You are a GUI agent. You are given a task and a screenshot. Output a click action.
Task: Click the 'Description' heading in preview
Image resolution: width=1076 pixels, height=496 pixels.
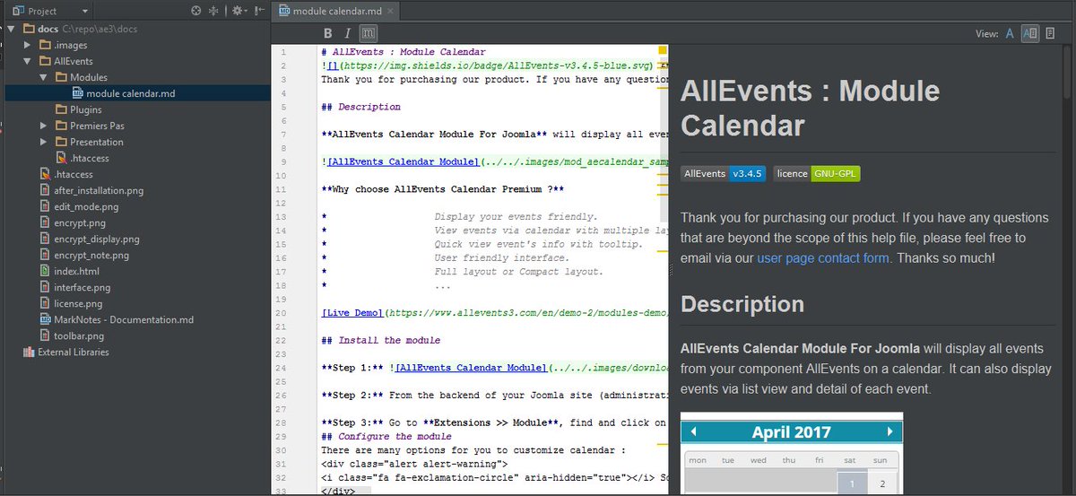(x=742, y=304)
